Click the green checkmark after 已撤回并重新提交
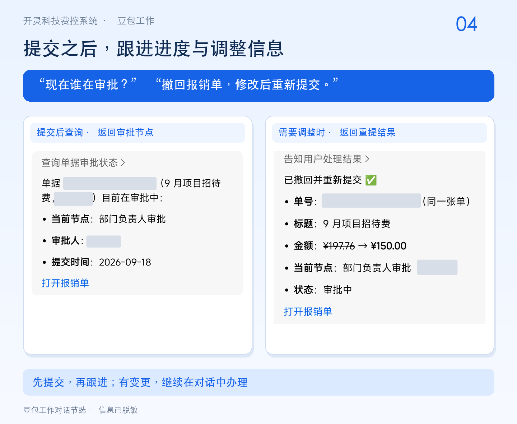517x424 pixels. (371, 180)
